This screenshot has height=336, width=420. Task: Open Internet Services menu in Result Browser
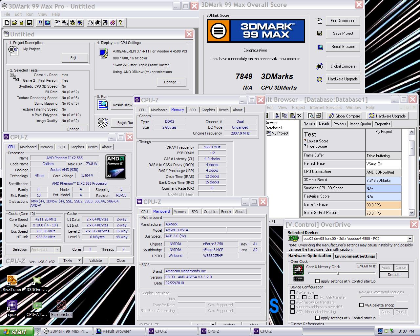click(325, 108)
